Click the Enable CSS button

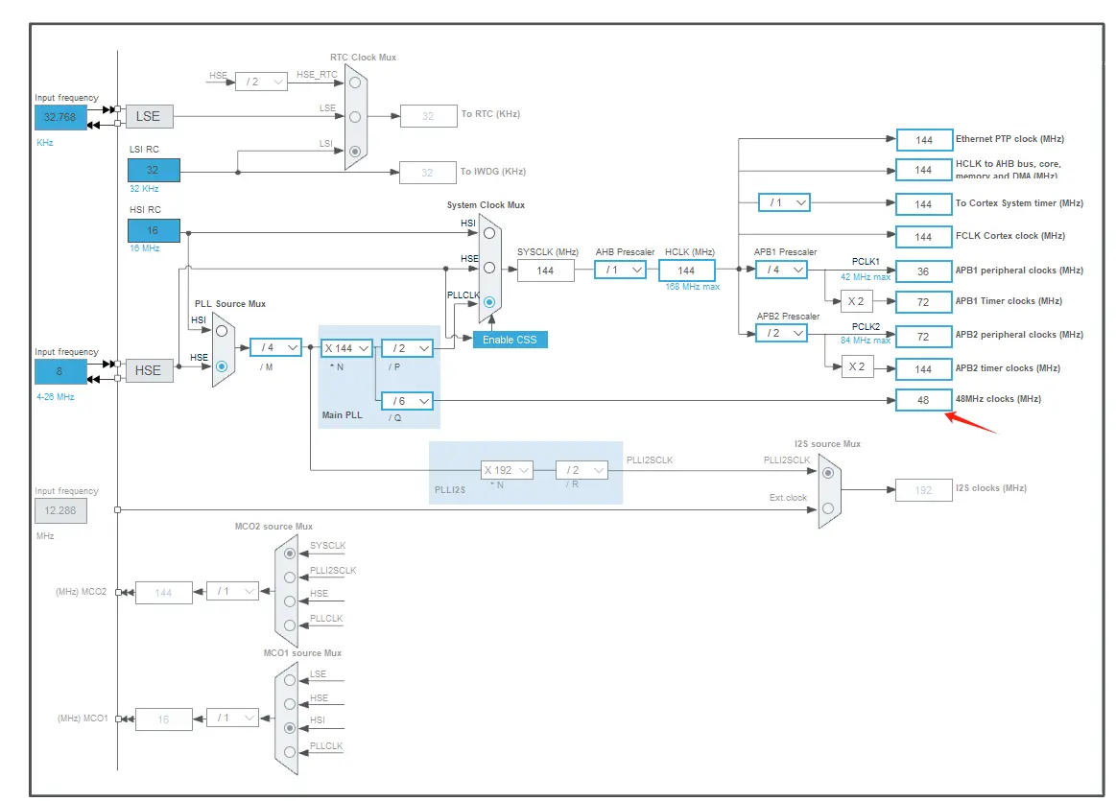pyautogui.click(x=511, y=340)
